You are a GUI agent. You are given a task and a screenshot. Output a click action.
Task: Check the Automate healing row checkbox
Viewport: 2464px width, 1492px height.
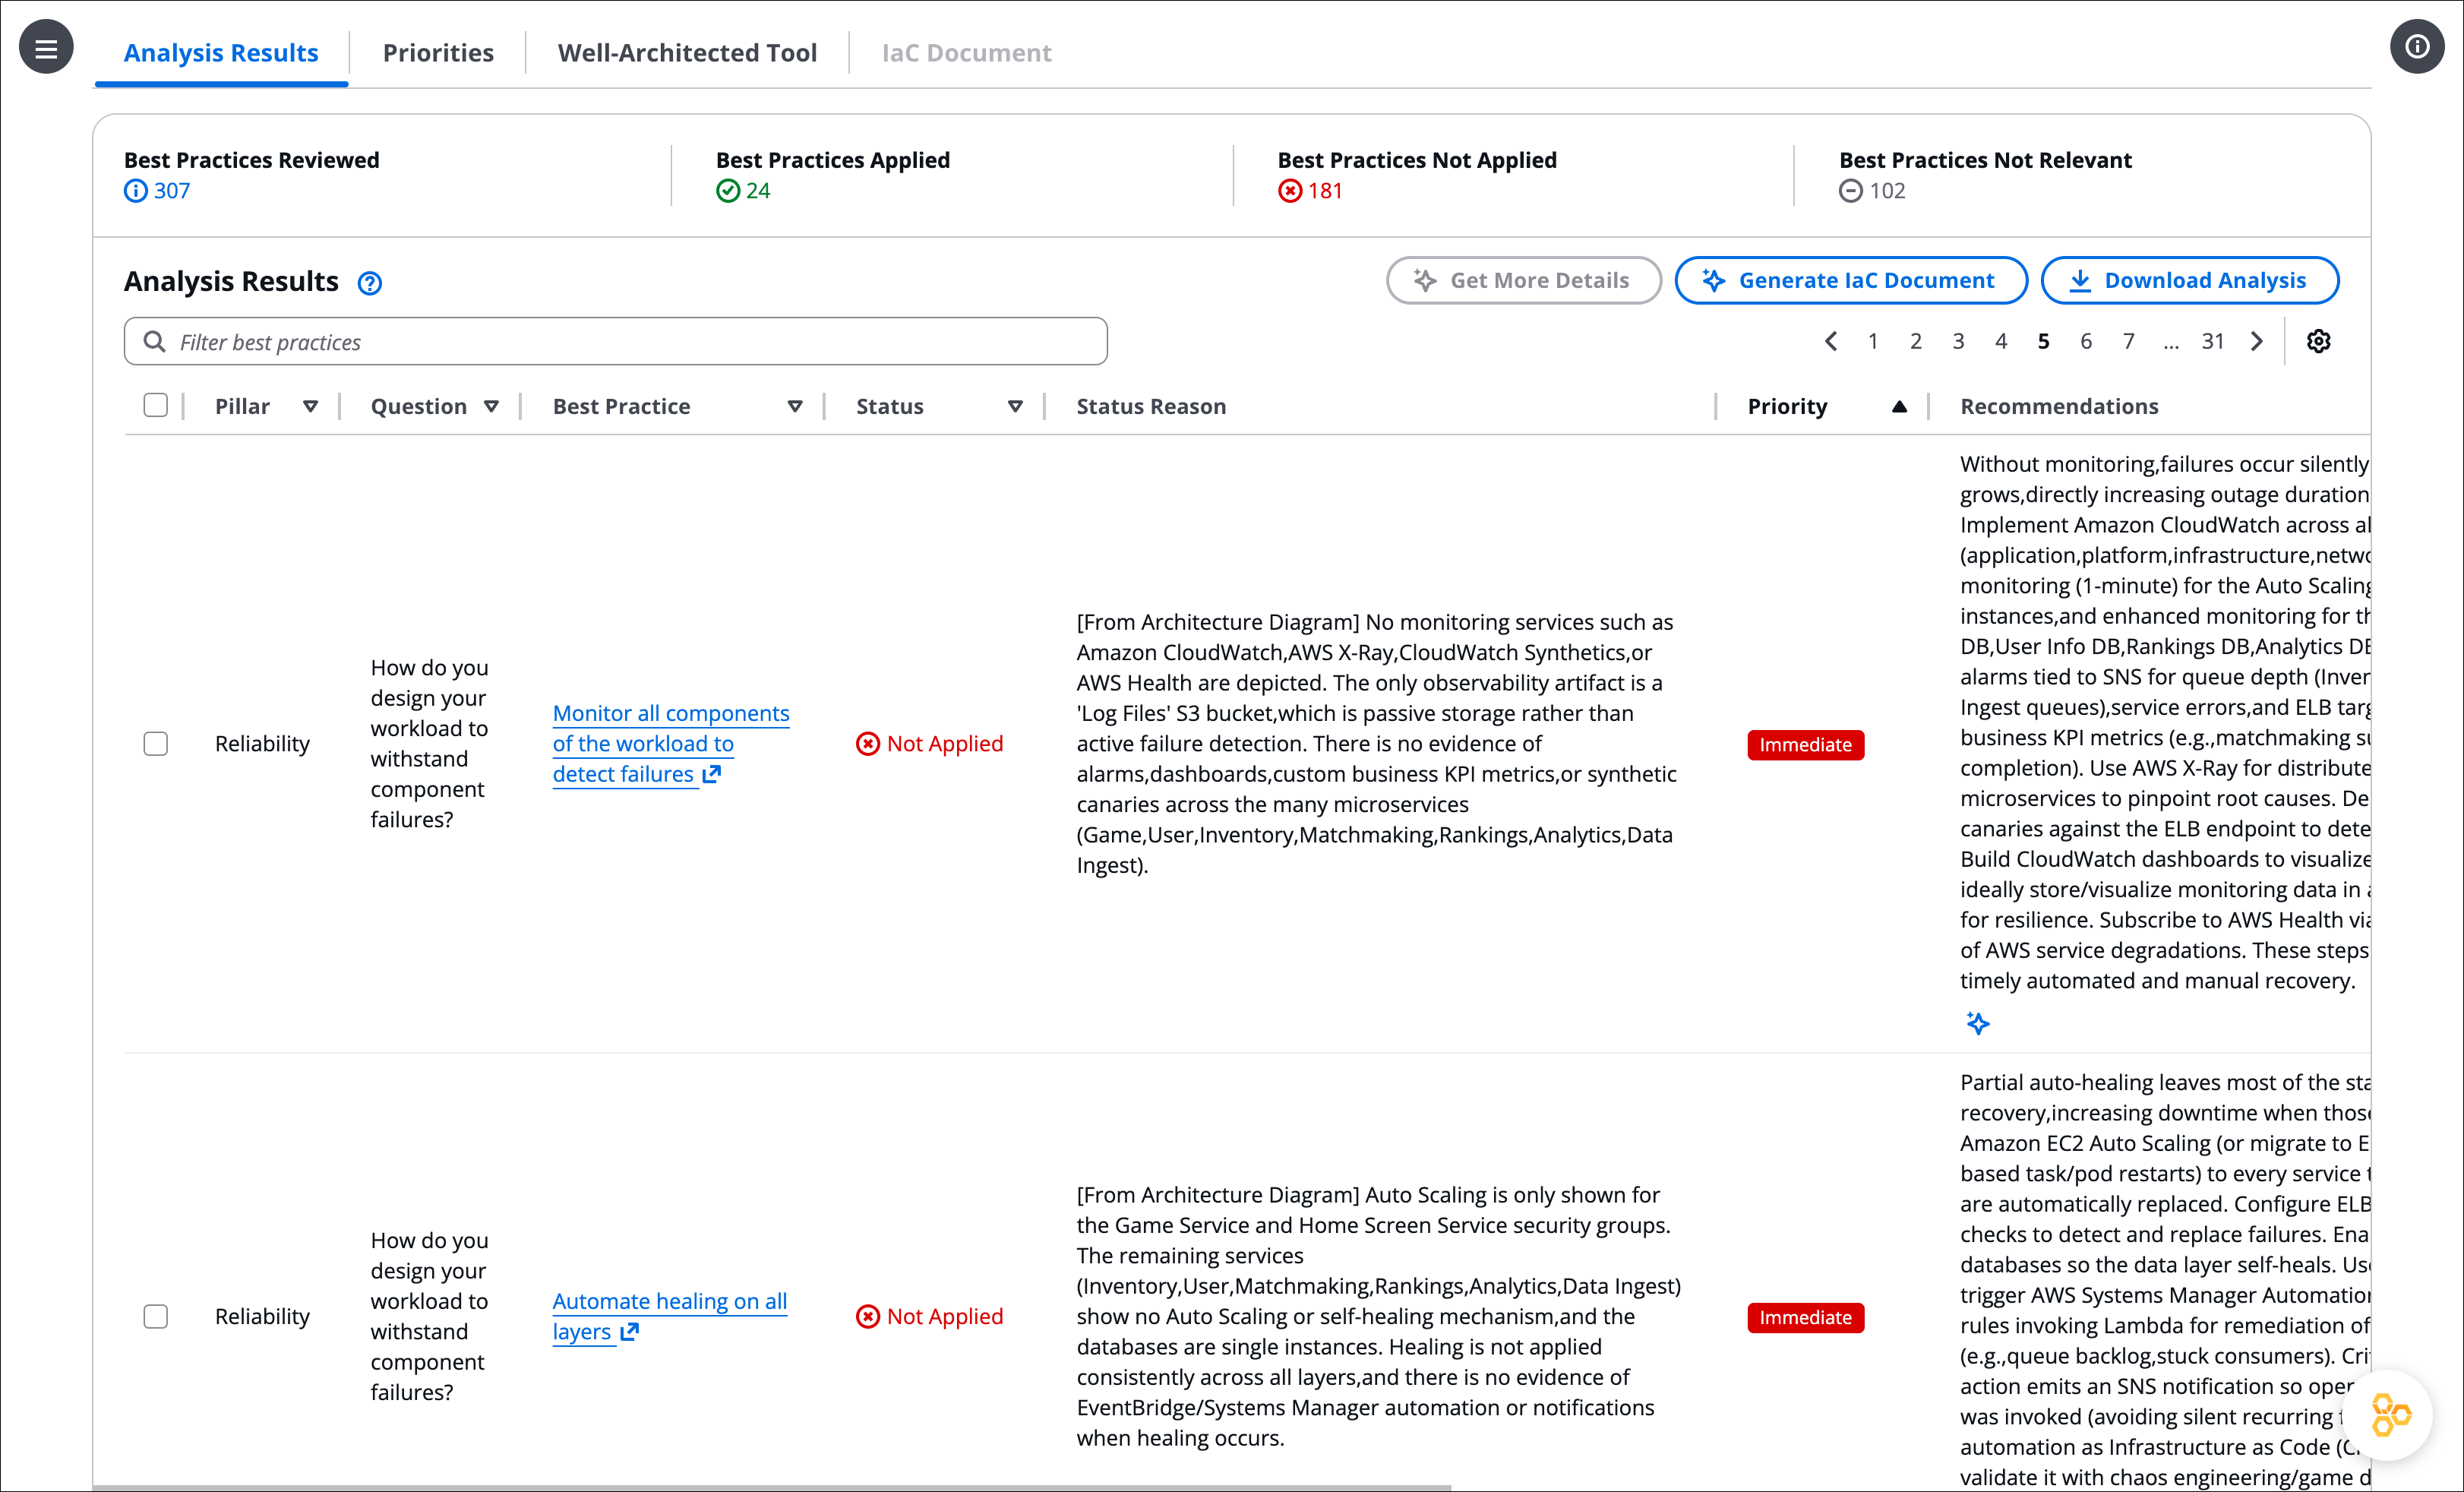click(155, 1316)
